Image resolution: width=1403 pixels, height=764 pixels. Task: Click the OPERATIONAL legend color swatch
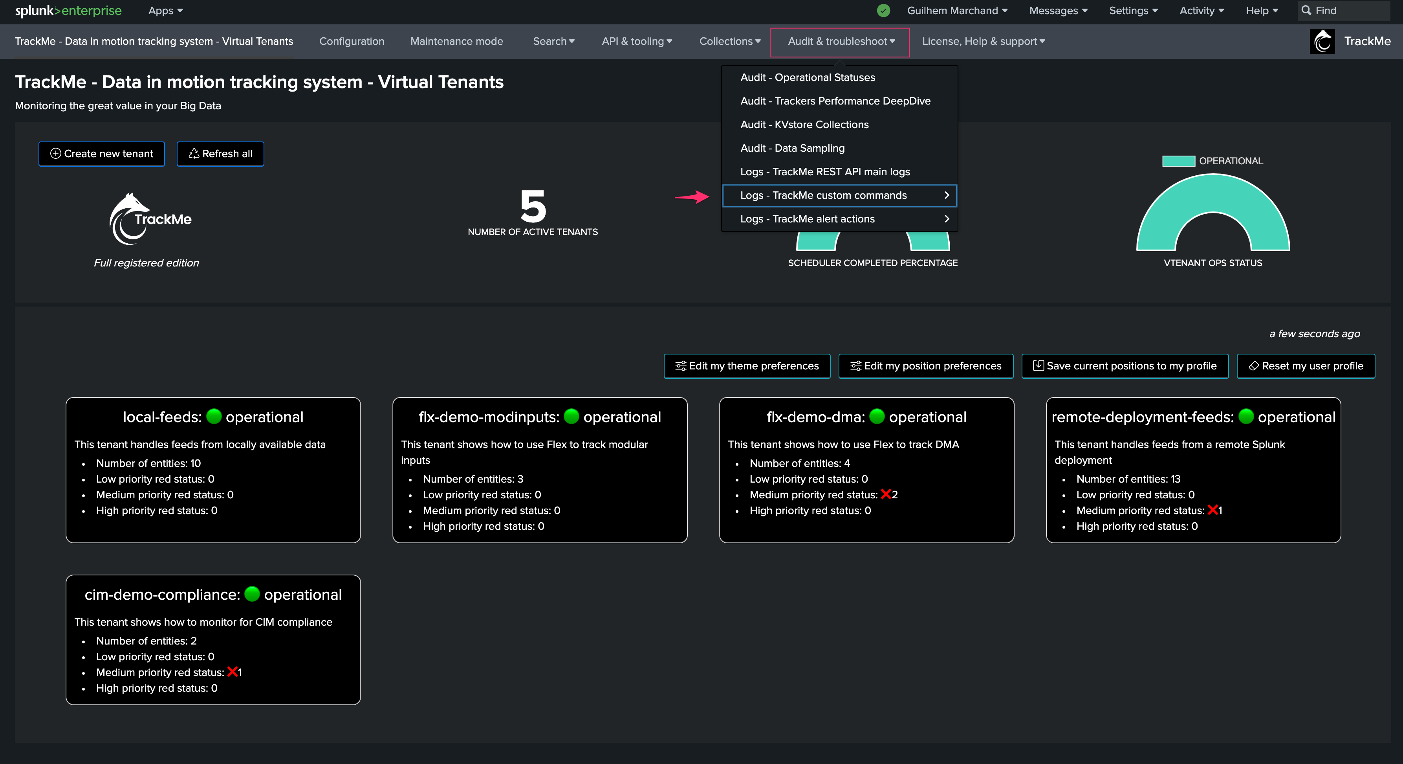pos(1179,161)
